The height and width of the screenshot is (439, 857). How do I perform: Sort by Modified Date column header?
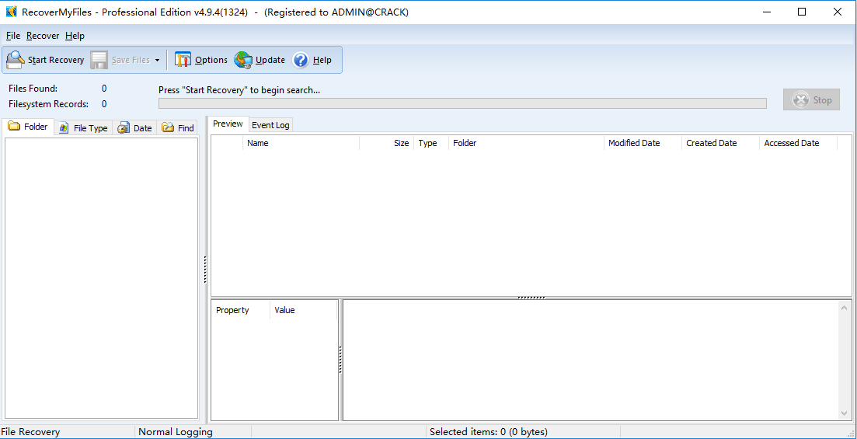tap(643, 143)
